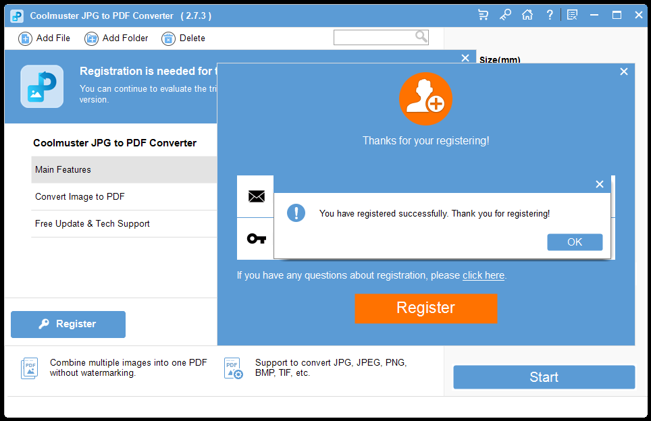The image size is (651, 421).
Task: Click the search magnifier icon
Action: click(x=421, y=37)
